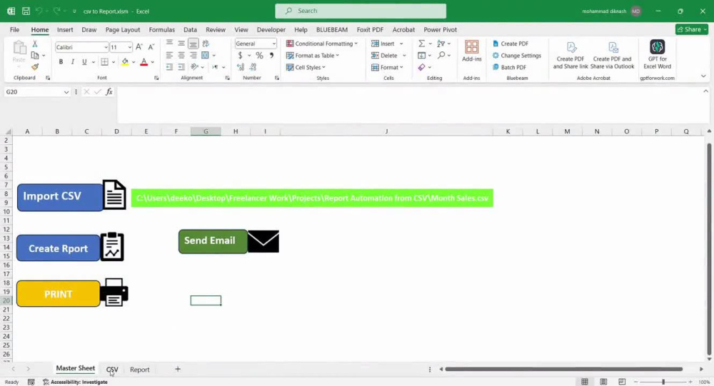The height and width of the screenshot is (386, 714).
Task: Click Create PDF and Share via Outlook
Action: tap(612, 56)
